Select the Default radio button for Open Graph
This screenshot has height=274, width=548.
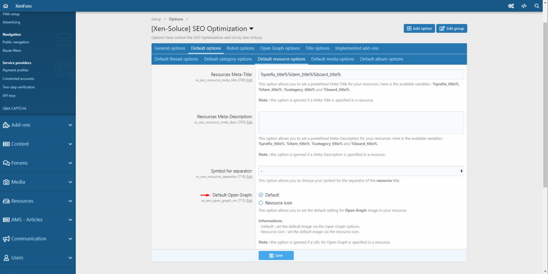[x=261, y=194]
